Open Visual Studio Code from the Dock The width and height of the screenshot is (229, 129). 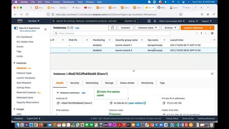coord(166,125)
